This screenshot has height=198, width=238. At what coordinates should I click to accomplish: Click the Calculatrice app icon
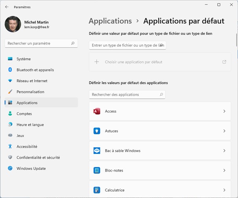(97, 190)
